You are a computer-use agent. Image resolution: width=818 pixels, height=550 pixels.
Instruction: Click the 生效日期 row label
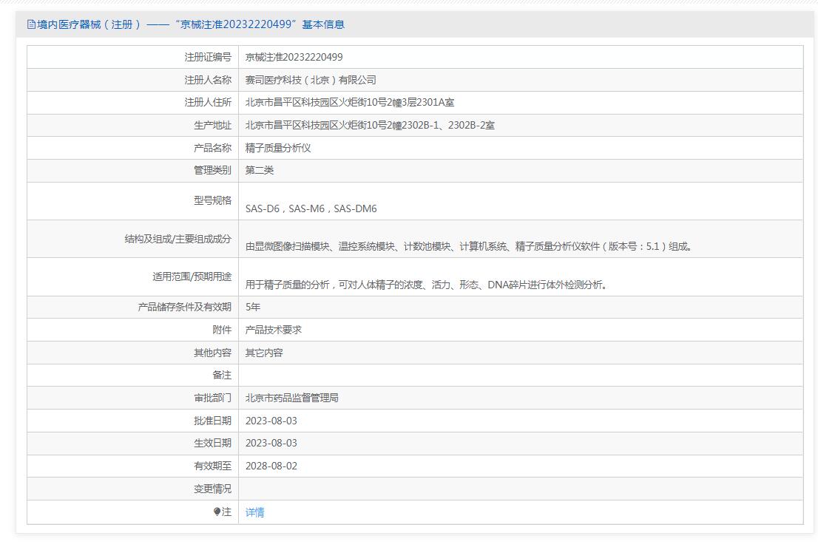click(x=212, y=443)
